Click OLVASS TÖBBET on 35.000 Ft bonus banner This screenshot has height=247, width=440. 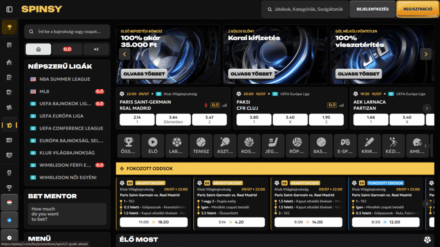click(x=144, y=74)
